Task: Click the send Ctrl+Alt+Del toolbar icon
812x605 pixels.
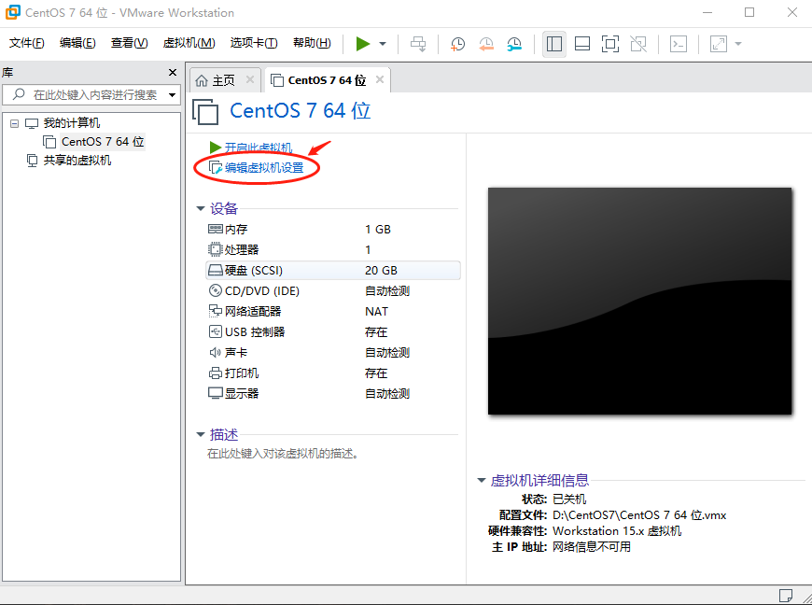Action: 418,44
